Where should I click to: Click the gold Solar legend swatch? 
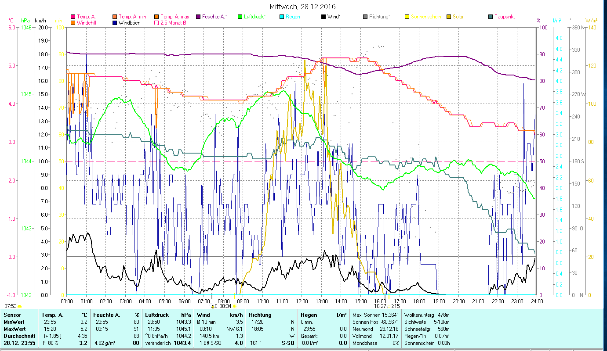pos(449,17)
